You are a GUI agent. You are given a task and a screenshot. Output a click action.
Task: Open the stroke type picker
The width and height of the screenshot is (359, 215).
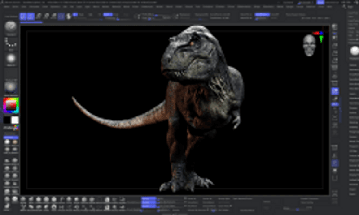tap(11, 43)
